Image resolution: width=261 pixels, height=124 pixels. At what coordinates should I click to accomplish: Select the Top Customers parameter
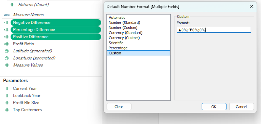pyautogui.click(x=27, y=110)
